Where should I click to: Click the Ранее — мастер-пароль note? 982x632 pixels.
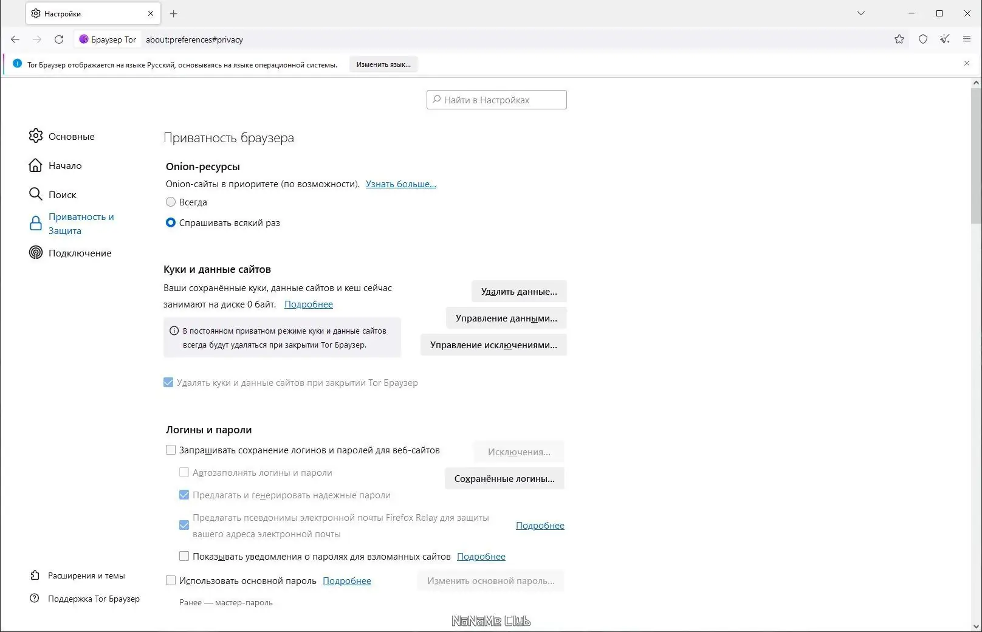(x=226, y=602)
